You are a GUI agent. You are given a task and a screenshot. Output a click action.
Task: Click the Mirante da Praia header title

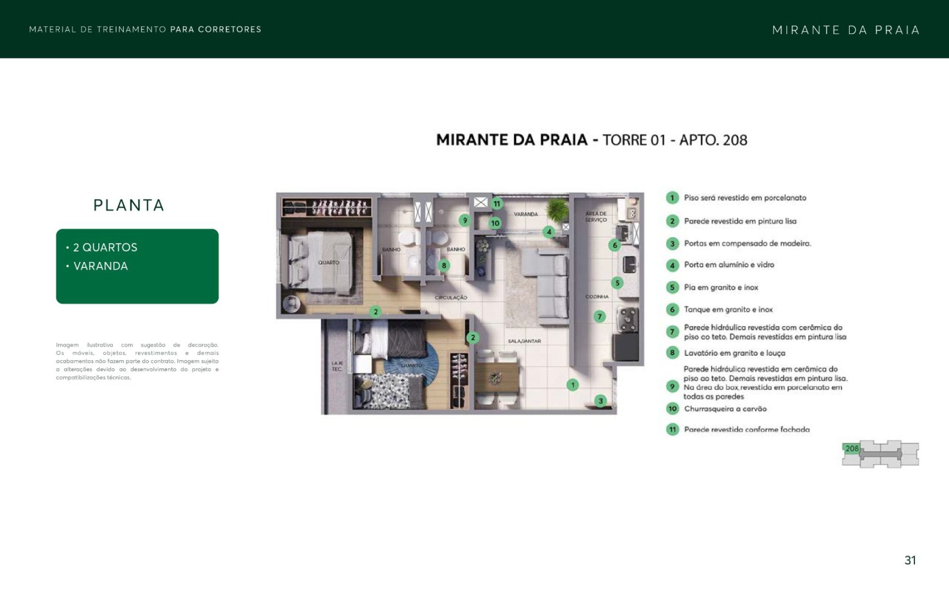[x=846, y=30]
